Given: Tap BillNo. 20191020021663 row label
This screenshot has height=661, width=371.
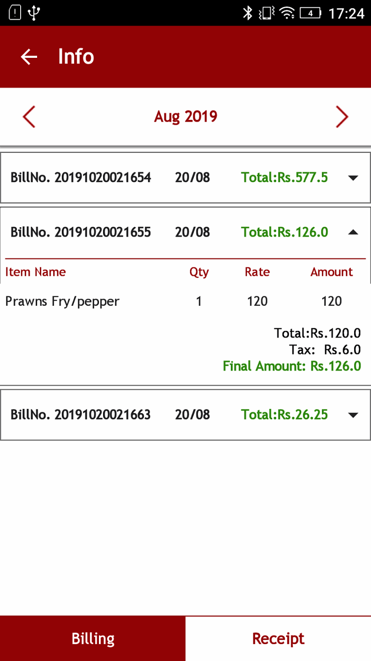Looking at the screenshot, I should pos(81,415).
